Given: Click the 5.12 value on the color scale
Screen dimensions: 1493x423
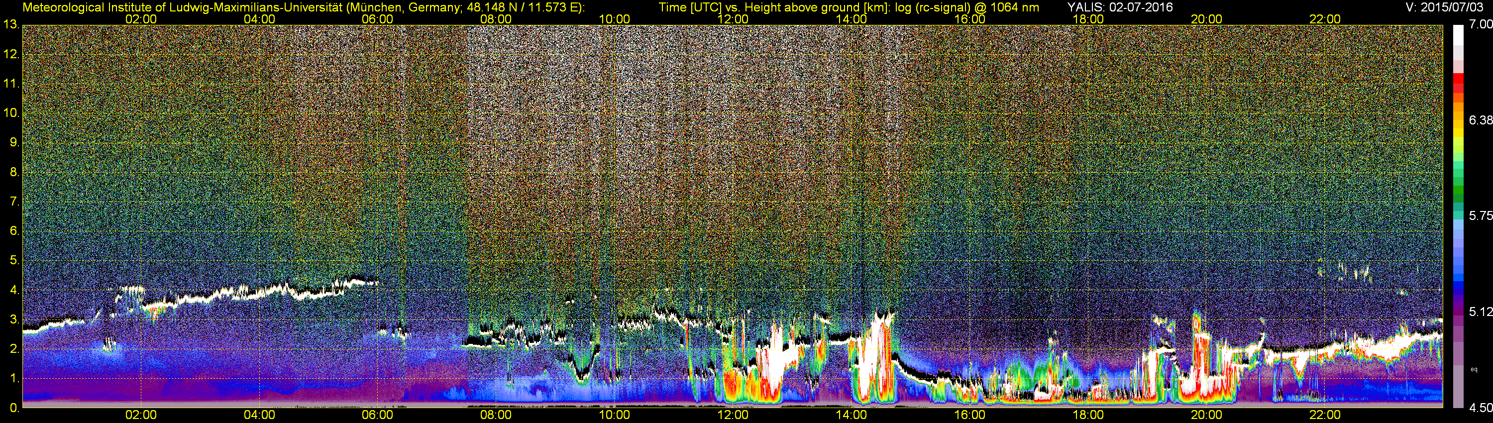Looking at the screenshot, I should [x=1480, y=312].
